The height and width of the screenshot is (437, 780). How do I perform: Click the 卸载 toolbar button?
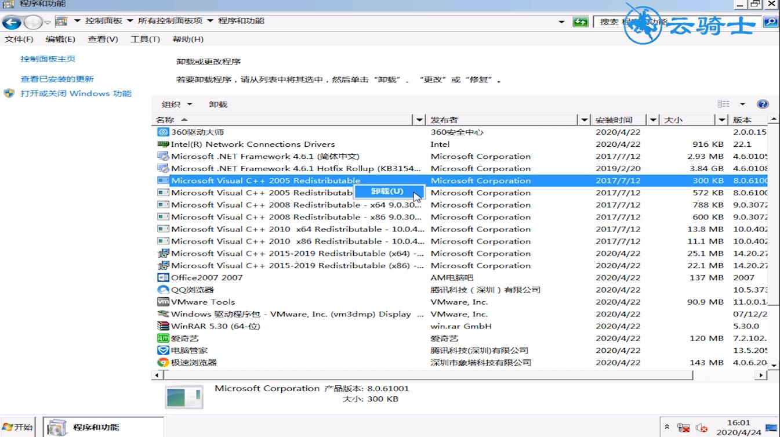(219, 104)
